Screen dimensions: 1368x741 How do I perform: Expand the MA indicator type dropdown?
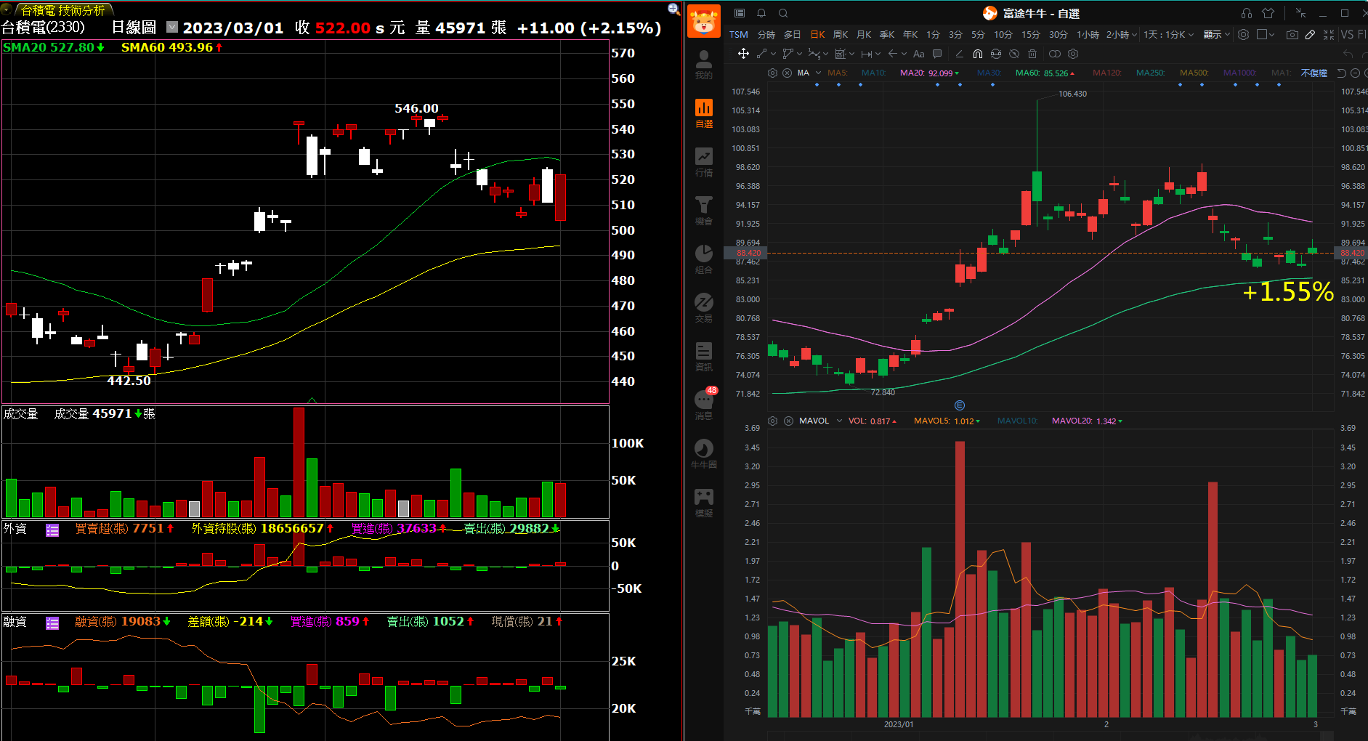coord(819,73)
